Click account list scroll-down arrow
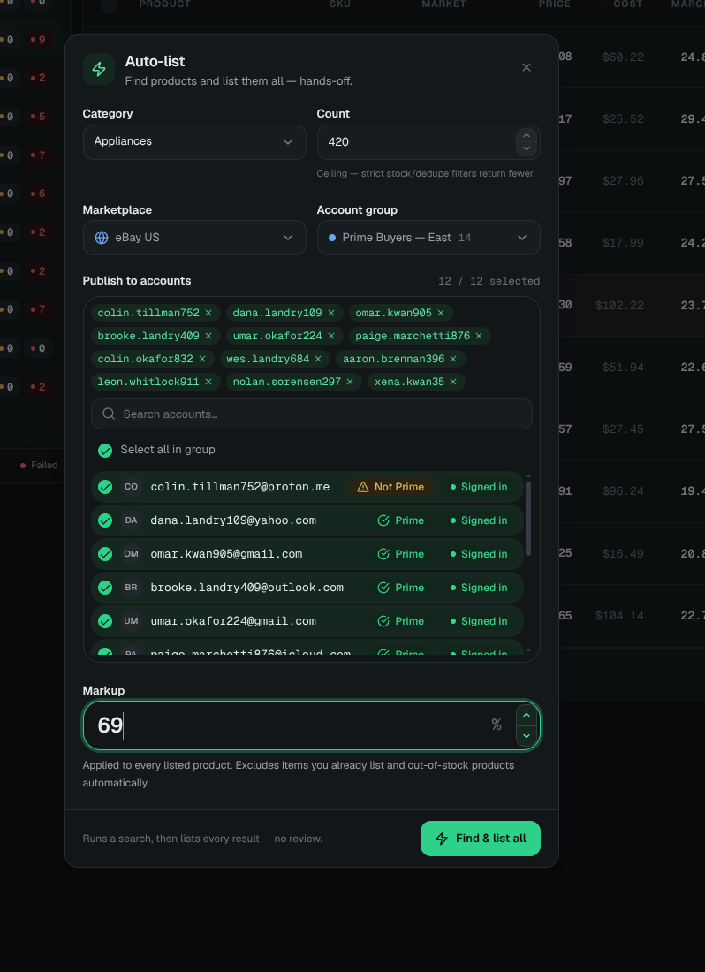Viewport: 705px width, 972px height. (528, 650)
